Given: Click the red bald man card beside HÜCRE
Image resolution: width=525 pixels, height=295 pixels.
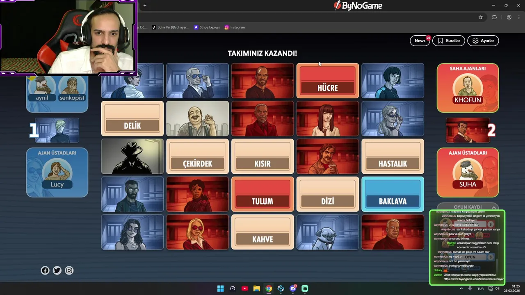Looking at the screenshot, I should pyautogui.click(x=262, y=81).
